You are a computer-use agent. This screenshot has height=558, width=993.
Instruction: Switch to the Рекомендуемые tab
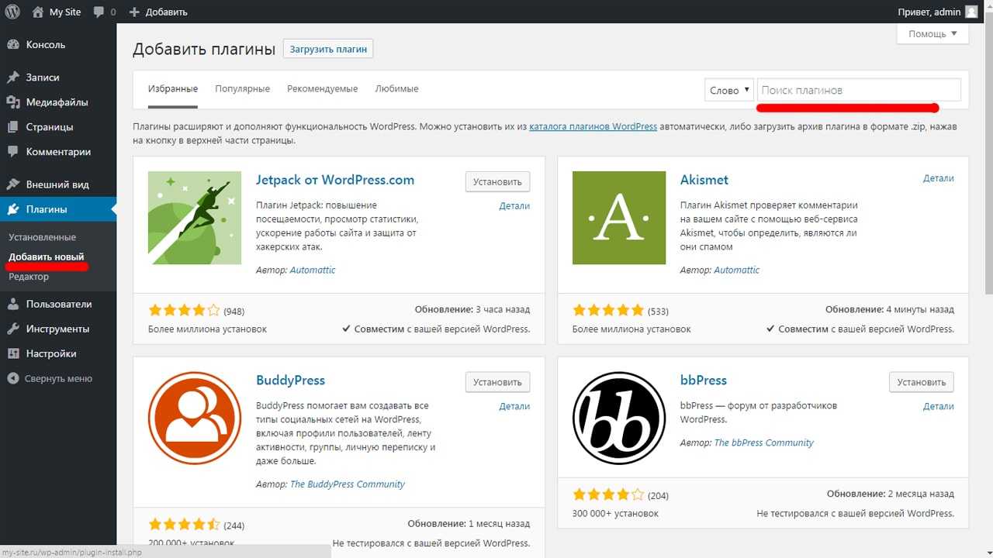[x=323, y=89]
